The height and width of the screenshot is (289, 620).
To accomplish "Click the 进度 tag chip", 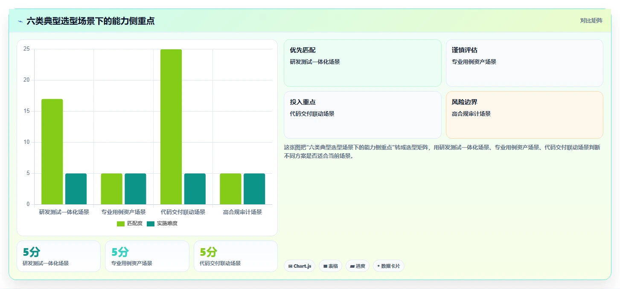I will coord(358,266).
